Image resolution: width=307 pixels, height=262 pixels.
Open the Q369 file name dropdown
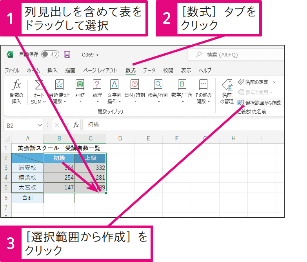[90, 55]
